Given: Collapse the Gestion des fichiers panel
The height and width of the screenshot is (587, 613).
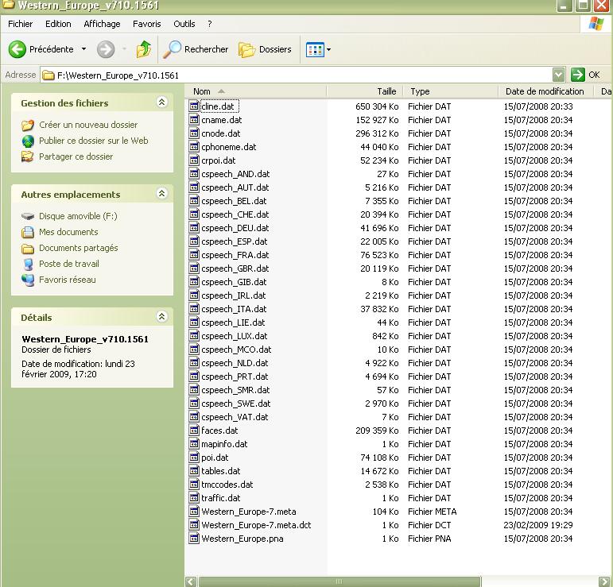Looking at the screenshot, I should click(162, 102).
